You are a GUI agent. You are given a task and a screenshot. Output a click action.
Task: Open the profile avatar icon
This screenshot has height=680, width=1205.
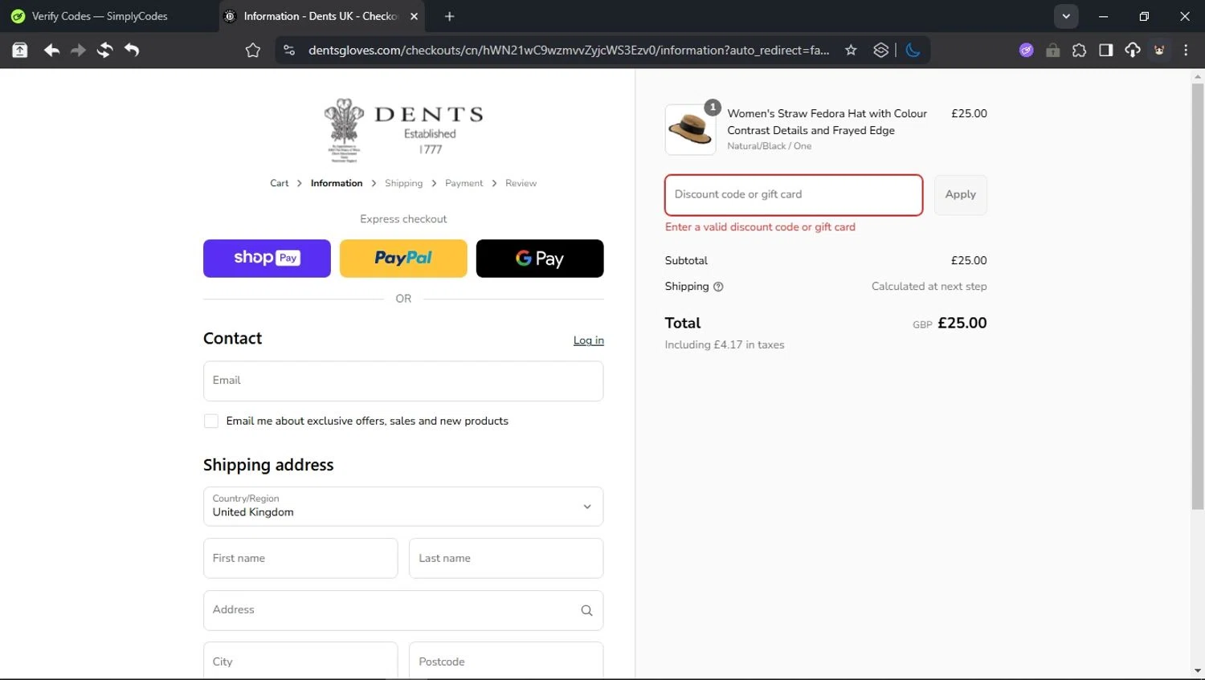point(1159,50)
